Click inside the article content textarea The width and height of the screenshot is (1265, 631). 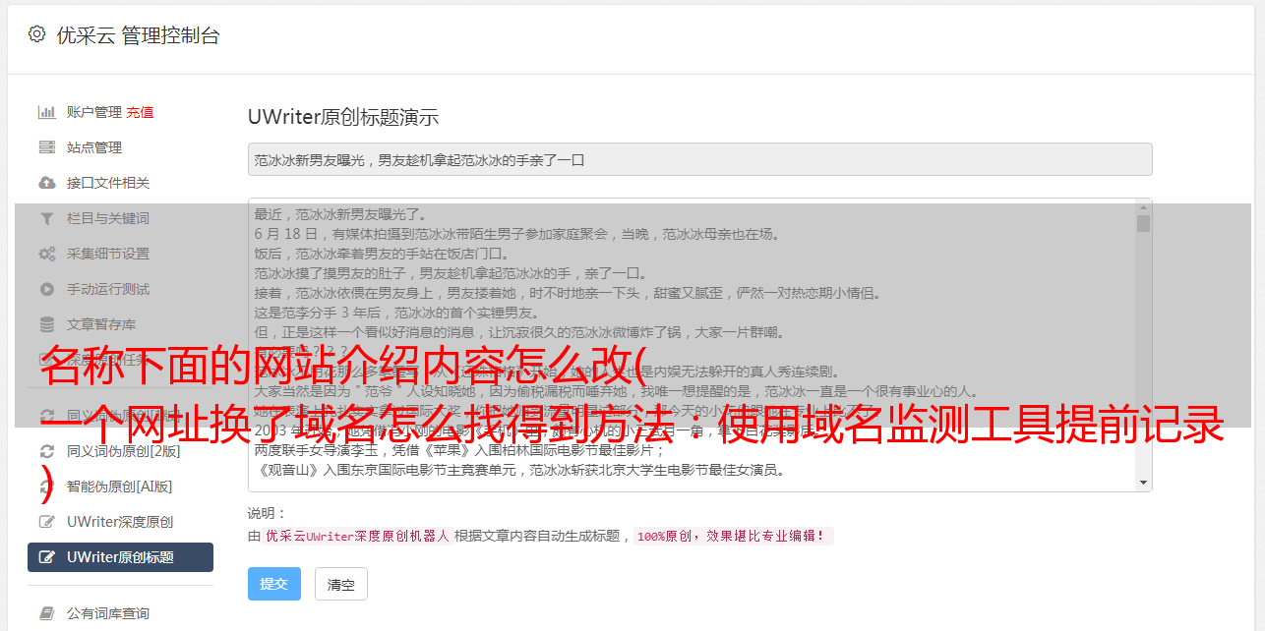click(692, 345)
